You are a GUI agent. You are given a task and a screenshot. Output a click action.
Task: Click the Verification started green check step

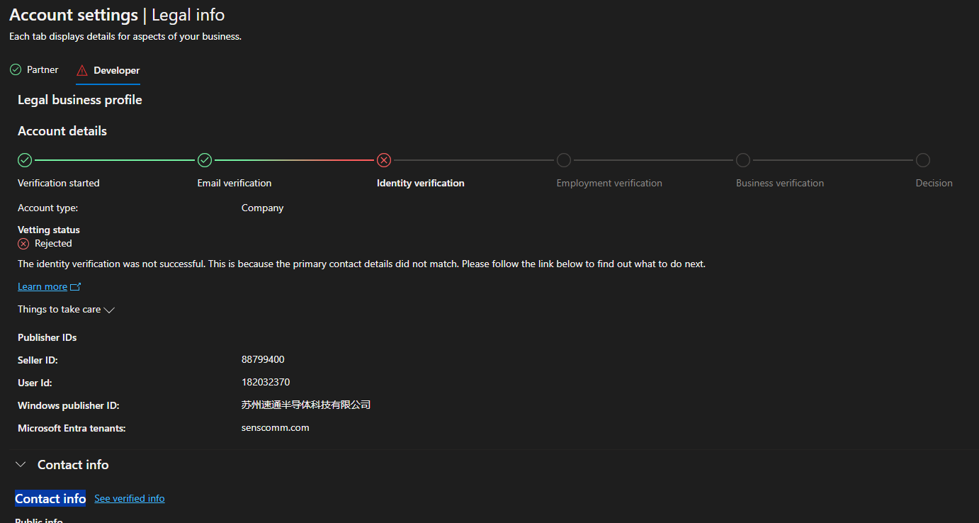pyautogui.click(x=25, y=160)
